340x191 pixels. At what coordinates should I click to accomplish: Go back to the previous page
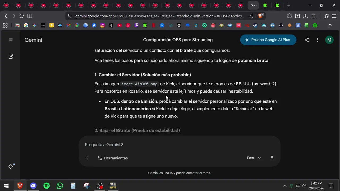(x=6, y=16)
